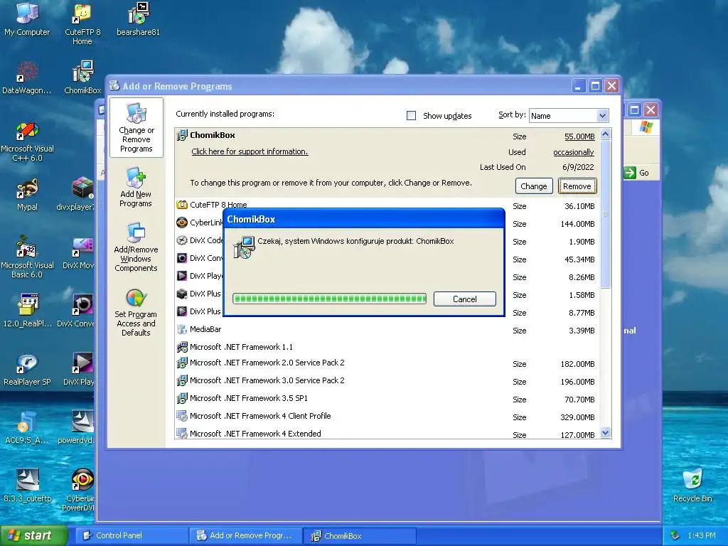
Task: Open 12.0_RealPl... installer icon
Action: point(27,311)
